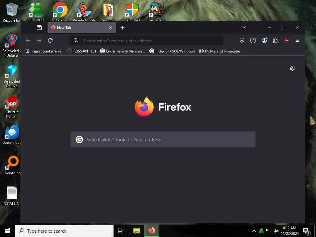The image size is (316, 237).
Task: Open the network status tray icon
Action: pyautogui.click(x=269, y=231)
